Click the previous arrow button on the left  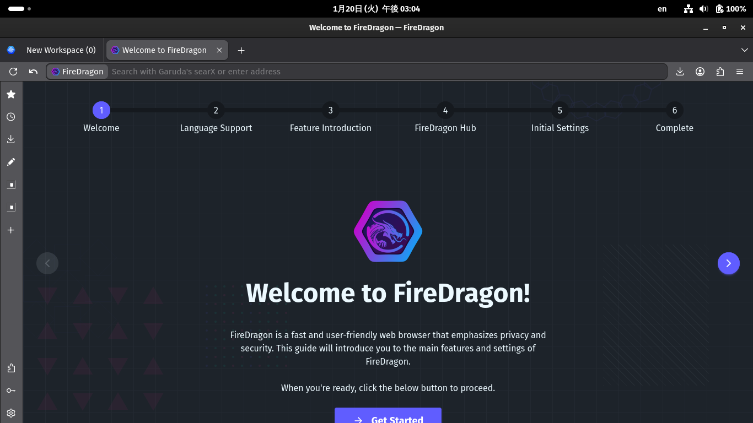(x=47, y=263)
